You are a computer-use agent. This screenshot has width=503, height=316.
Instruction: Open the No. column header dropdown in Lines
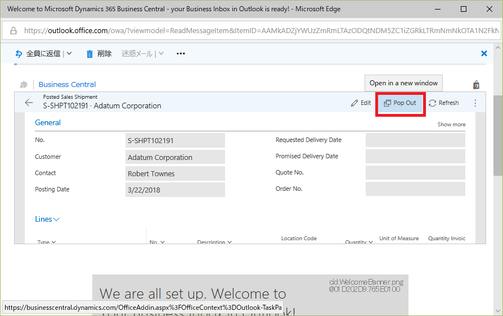pyautogui.click(x=163, y=242)
